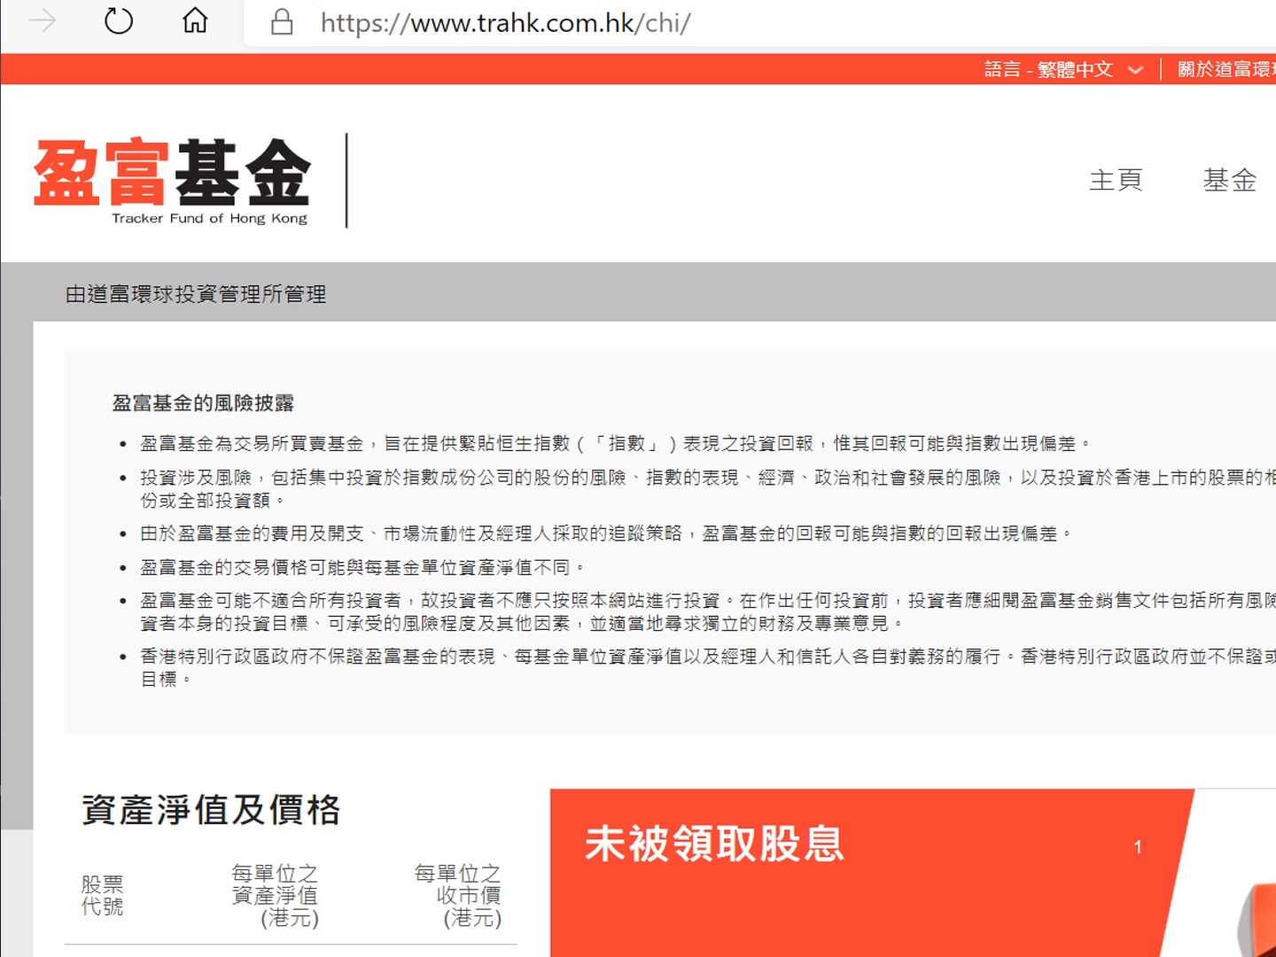Click the 每單位之收市價(港元) column header
1276x957 pixels.
tap(457, 895)
